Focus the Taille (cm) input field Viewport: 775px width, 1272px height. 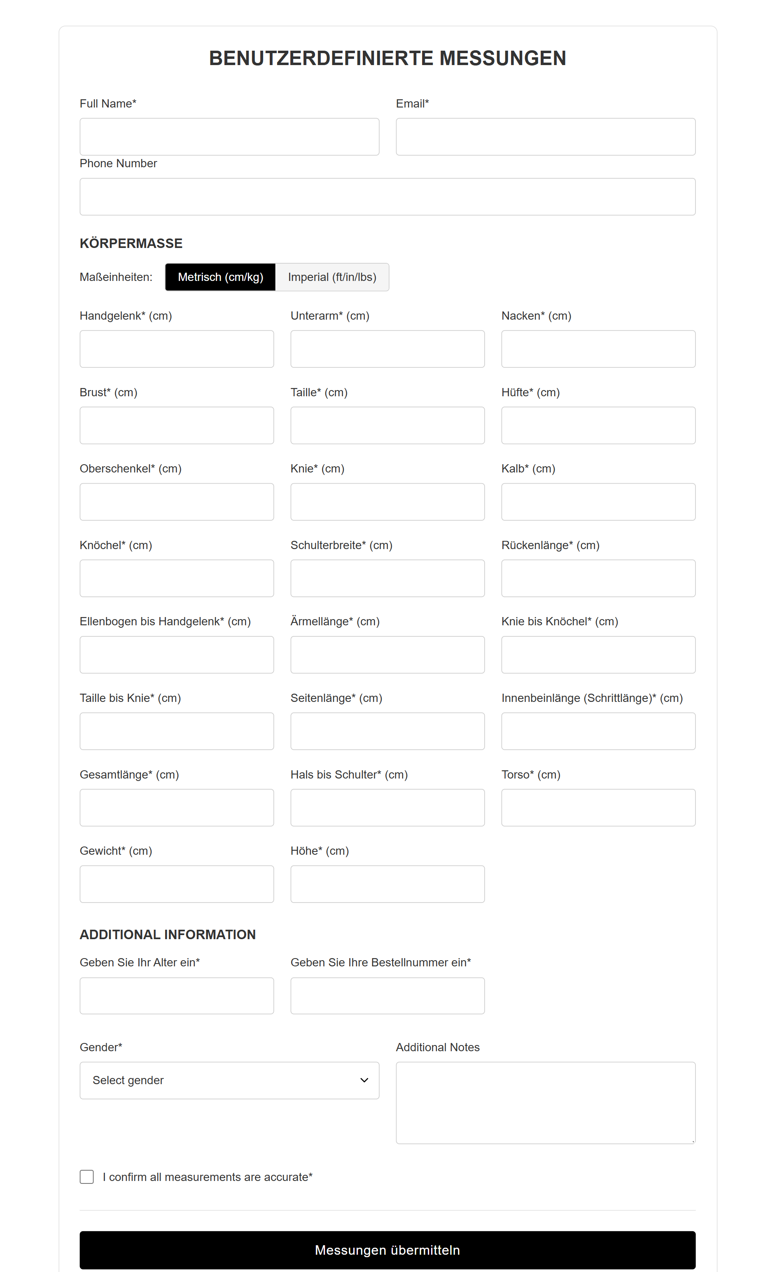387,426
